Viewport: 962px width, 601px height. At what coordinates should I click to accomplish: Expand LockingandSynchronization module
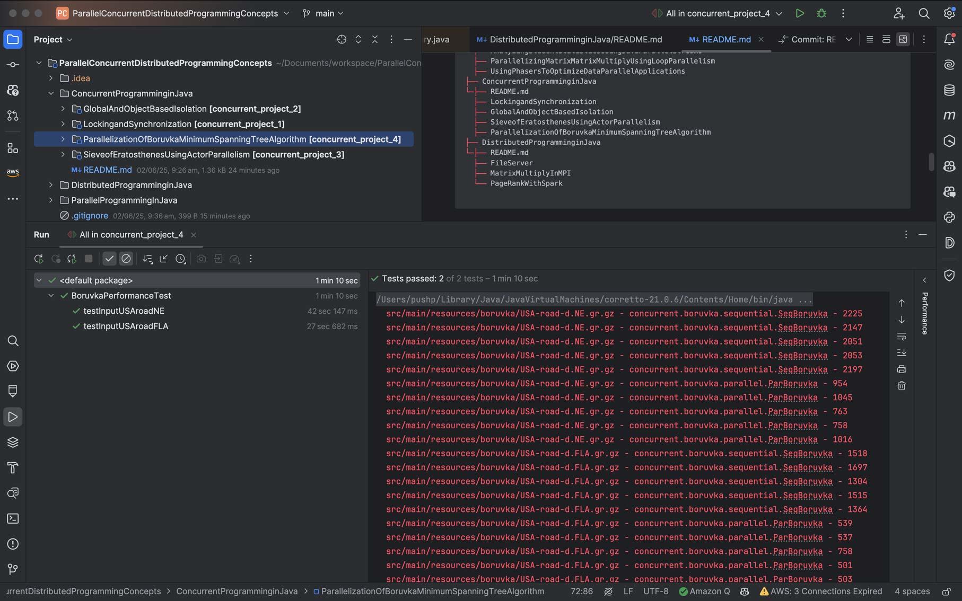pos(63,124)
